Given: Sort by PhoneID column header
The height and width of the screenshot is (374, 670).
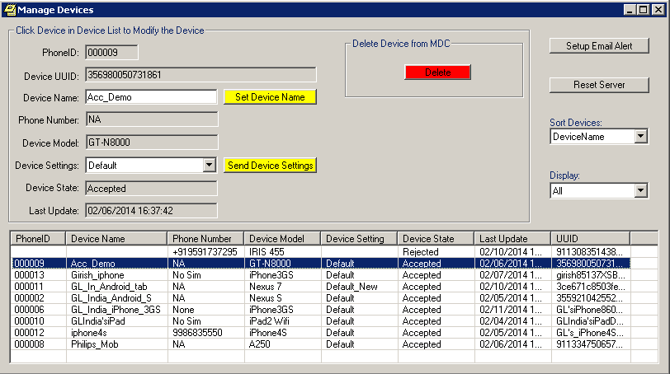Looking at the screenshot, I should click(x=38, y=238).
